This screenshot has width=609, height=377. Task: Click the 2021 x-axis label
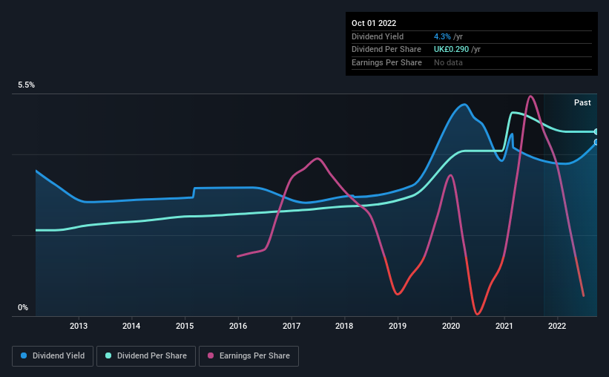pos(504,326)
